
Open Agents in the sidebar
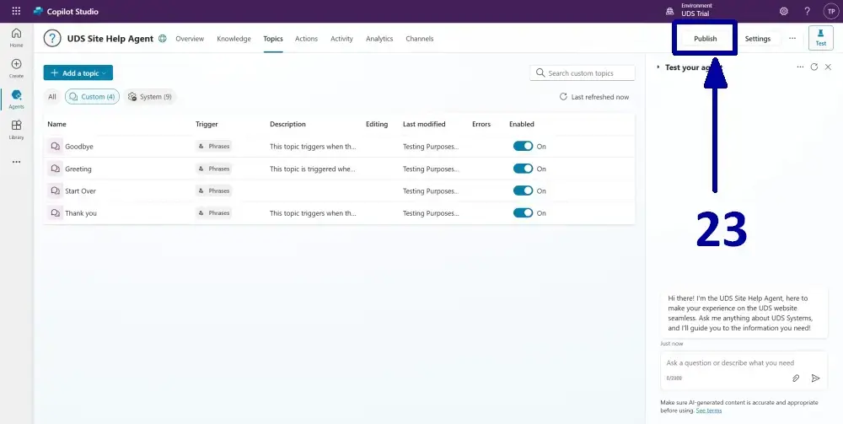pyautogui.click(x=17, y=99)
